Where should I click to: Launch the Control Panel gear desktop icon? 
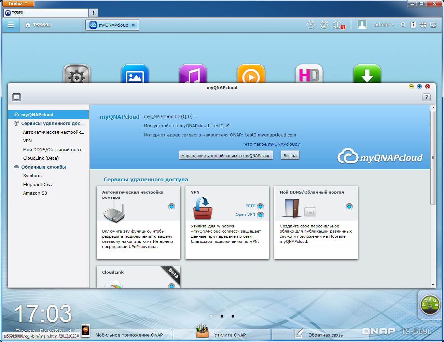click(77, 74)
